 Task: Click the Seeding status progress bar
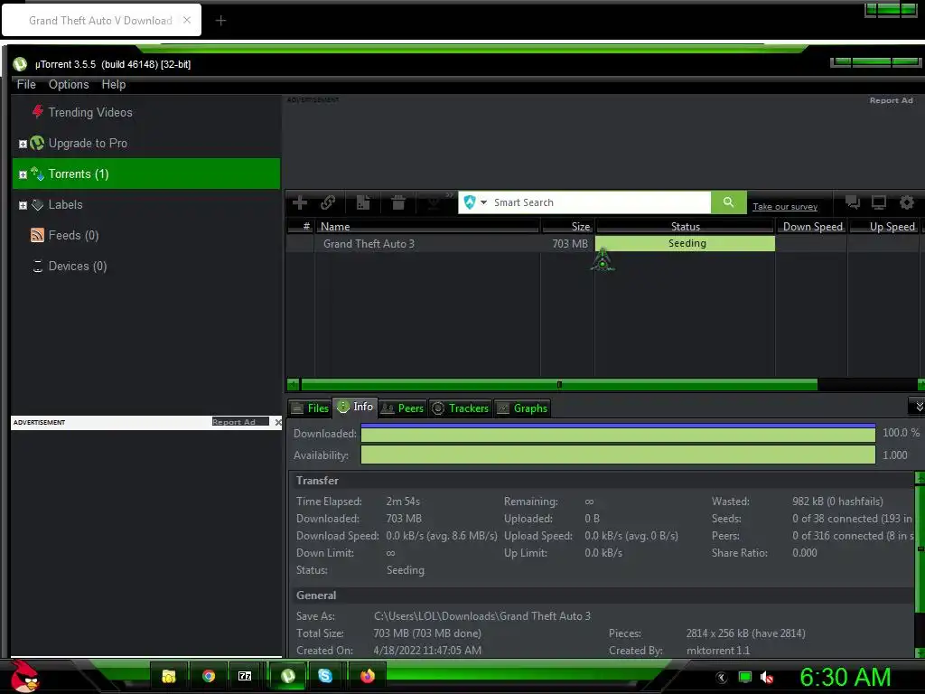click(x=685, y=243)
